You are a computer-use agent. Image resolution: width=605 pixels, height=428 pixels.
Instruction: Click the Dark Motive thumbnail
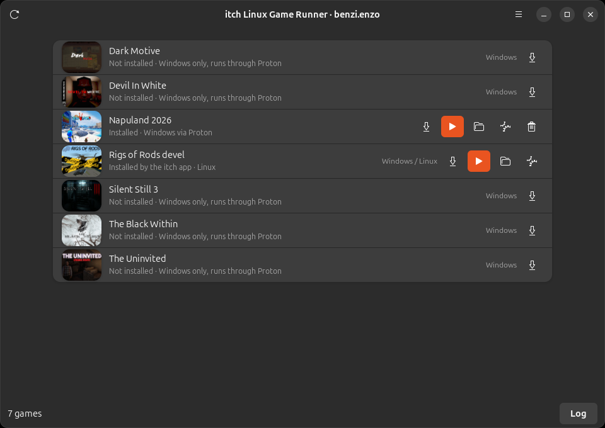[81, 57]
